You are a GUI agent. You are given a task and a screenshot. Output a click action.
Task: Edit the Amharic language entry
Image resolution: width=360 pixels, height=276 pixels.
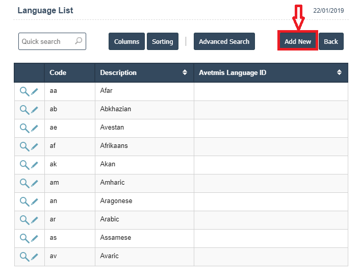(35, 183)
